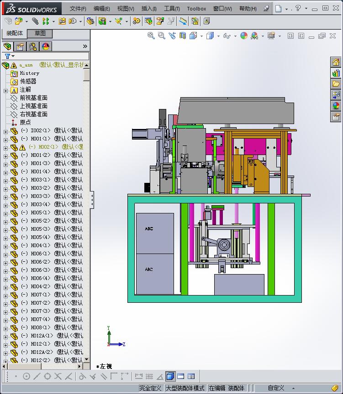The height and width of the screenshot is (394, 343).
Task: Open the Toolbox menu
Action: (196, 9)
